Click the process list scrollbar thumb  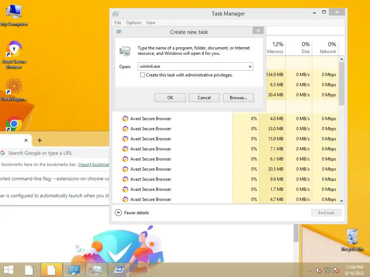pyautogui.click(x=341, y=84)
